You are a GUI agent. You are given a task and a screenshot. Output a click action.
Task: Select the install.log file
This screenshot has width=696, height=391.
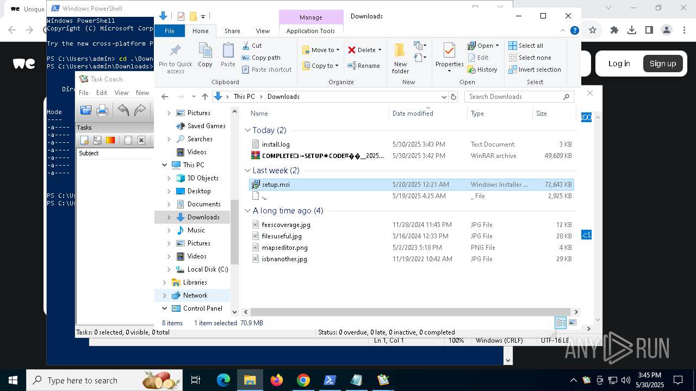[x=412, y=144]
